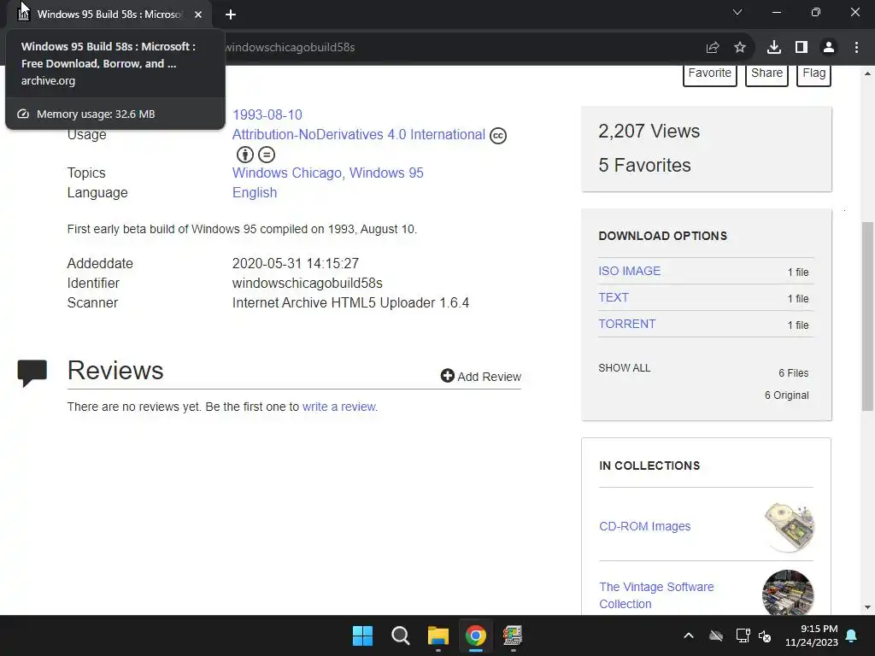Open the 1993-08-10 date link
The width and height of the screenshot is (875, 656).
(x=267, y=115)
